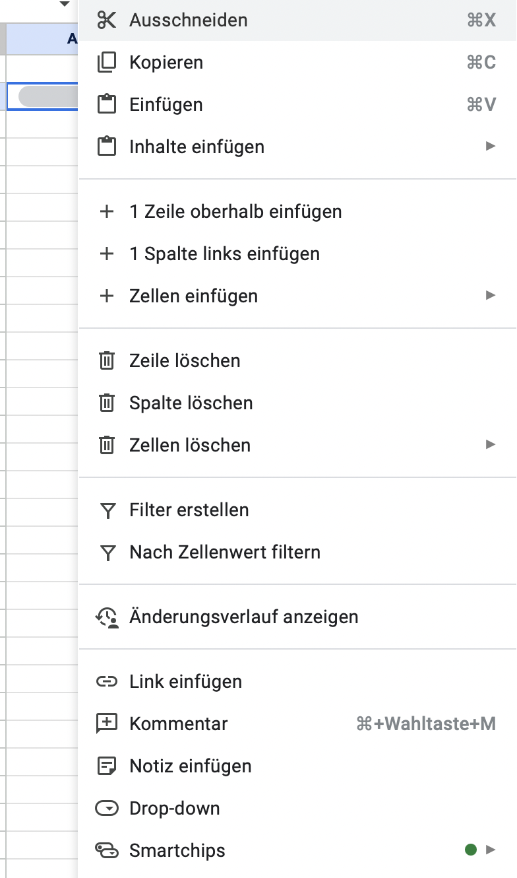Click the clipboard icon beside Einfügen
Image resolution: width=517 pixels, height=878 pixels.
point(106,105)
